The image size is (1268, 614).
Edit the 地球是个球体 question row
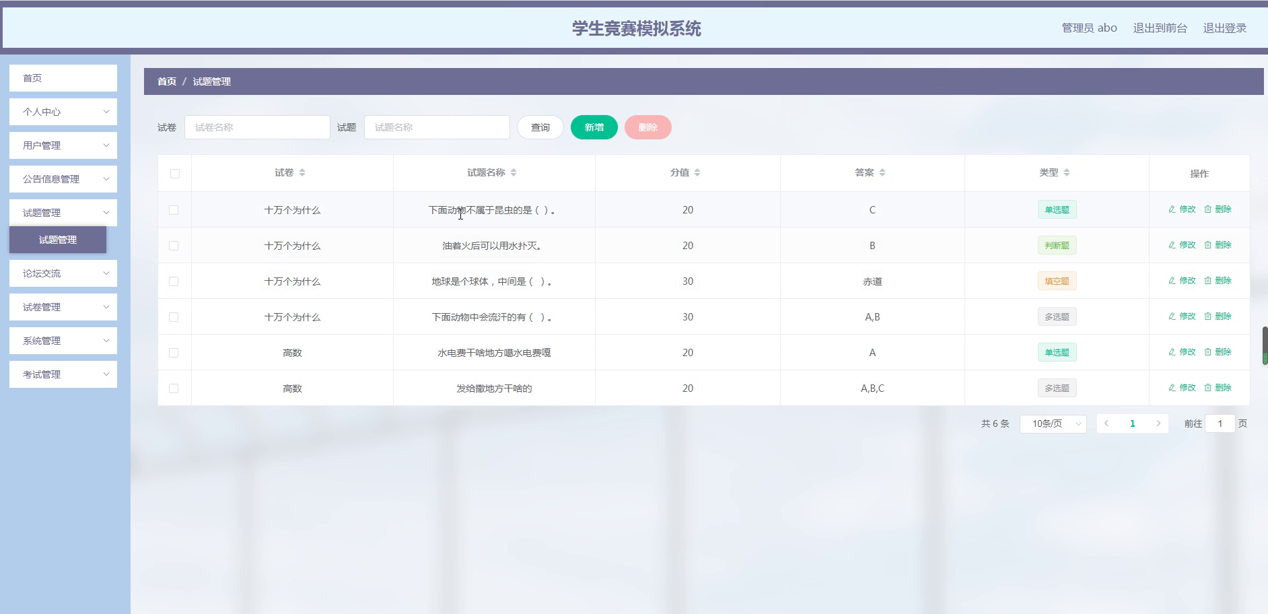(x=1182, y=281)
